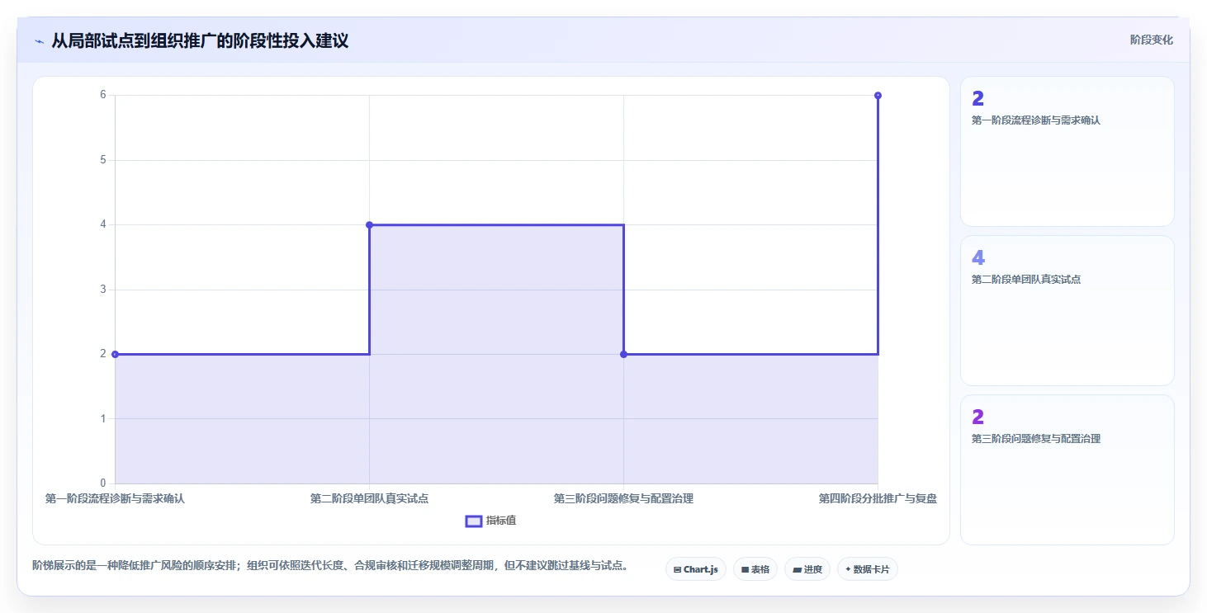Click the y-axis tick label 3

click(x=103, y=290)
